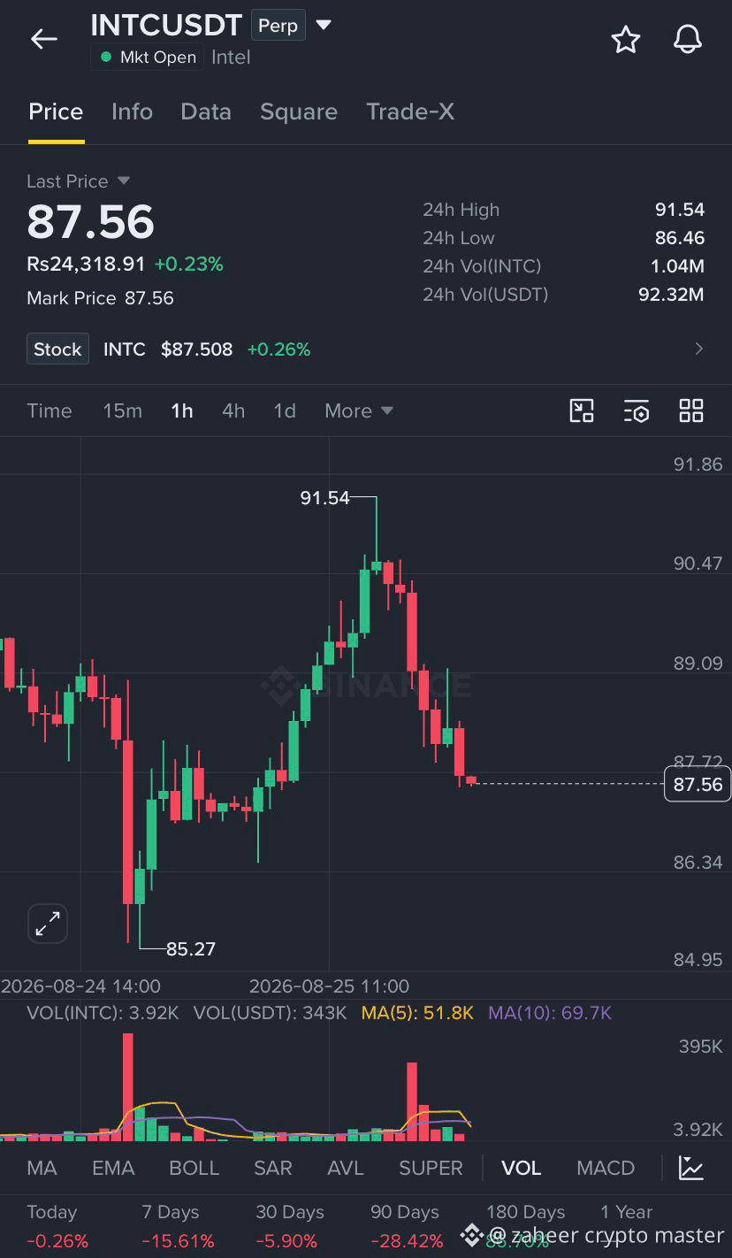Image resolution: width=732 pixels, height=1258 pixels.
Task: Switch to the Info tab
Action: click(132, 111)
